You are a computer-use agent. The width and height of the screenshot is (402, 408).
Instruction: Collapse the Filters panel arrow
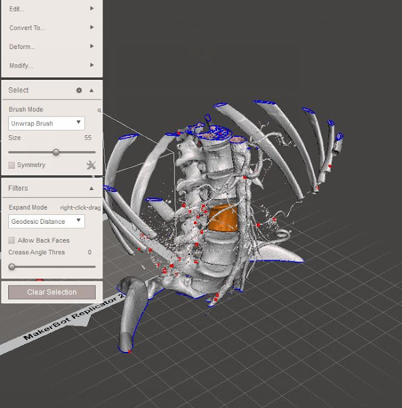92,189
